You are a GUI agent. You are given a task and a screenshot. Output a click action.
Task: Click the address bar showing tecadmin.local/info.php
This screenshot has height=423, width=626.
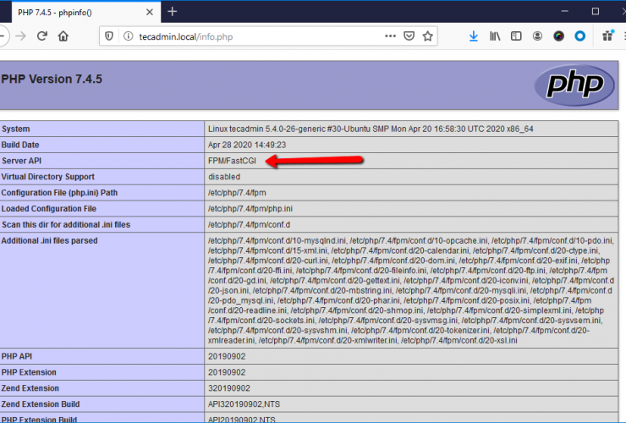tap(254, 36)
